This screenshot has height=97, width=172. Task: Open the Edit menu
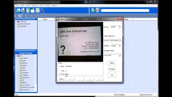(22, 6)
